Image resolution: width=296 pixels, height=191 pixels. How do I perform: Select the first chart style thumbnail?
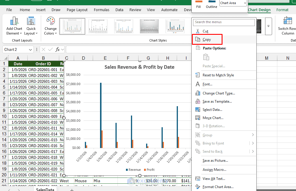[x=72, y=26]
